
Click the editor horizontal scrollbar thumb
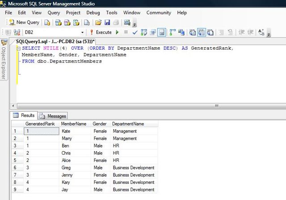coord(151,106)
